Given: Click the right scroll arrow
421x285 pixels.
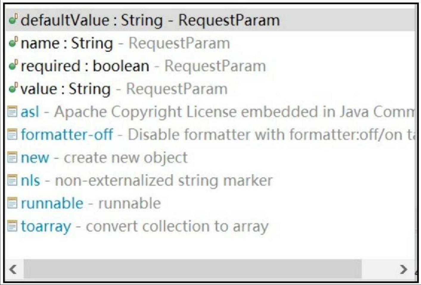Looking at the screenshot, I should (403, 269).
